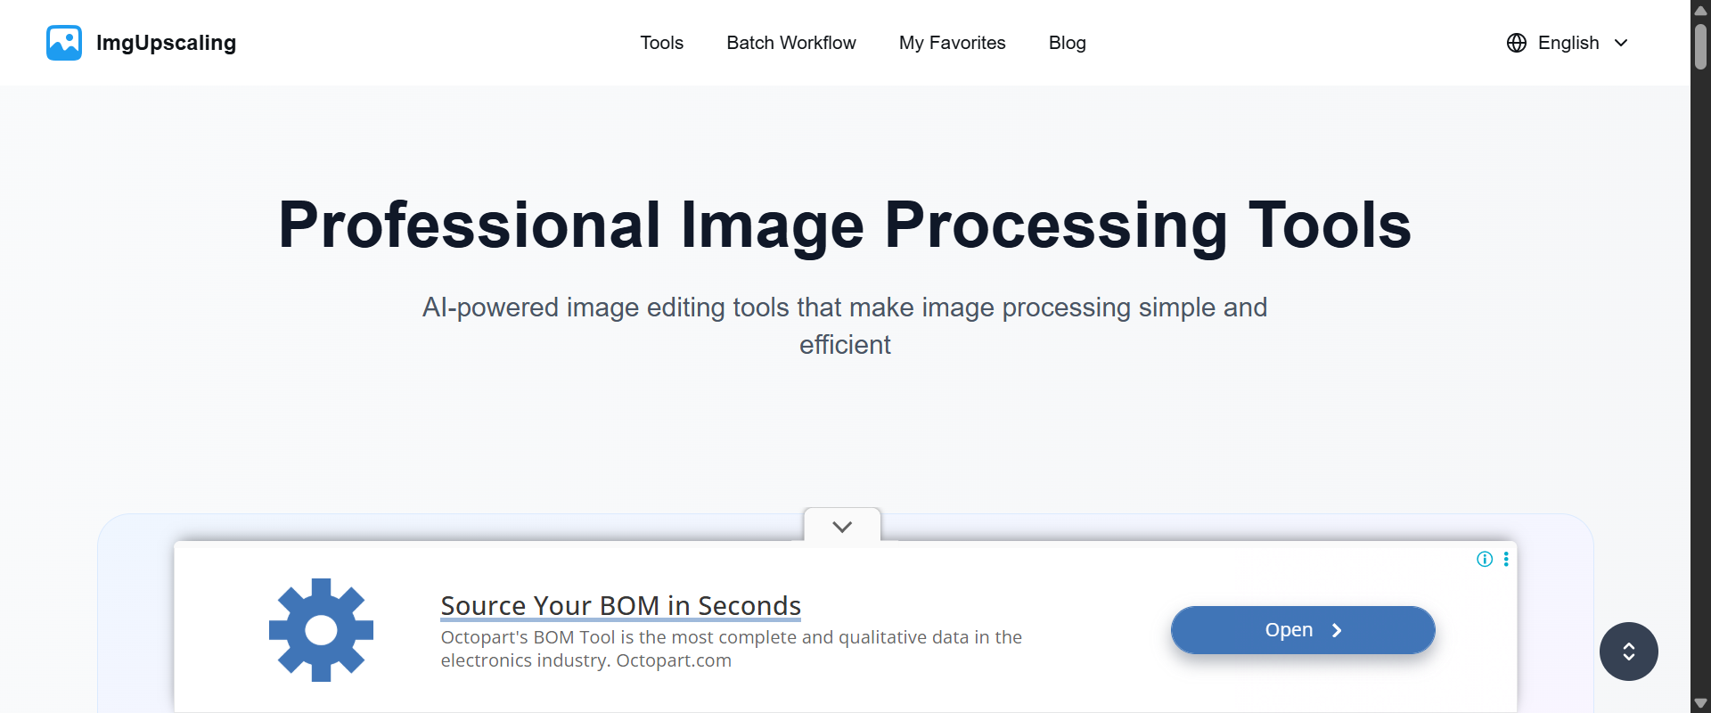
Task: Open the Tools menu
Action: tap(661, 43)
